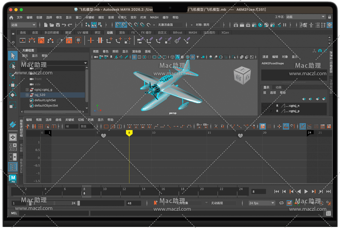Toggle playback looping icon
Image resolution: width=340 pixels, height=228 pixels.
coord(281,203)
